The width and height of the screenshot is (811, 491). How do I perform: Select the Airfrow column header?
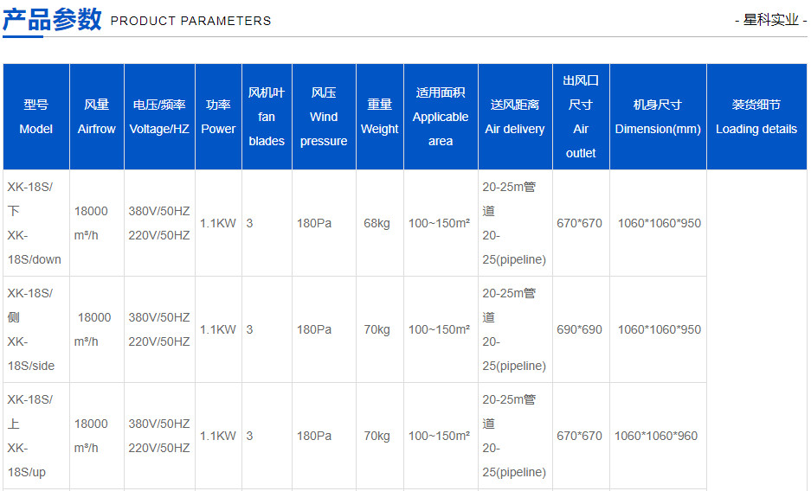(97, 117)
